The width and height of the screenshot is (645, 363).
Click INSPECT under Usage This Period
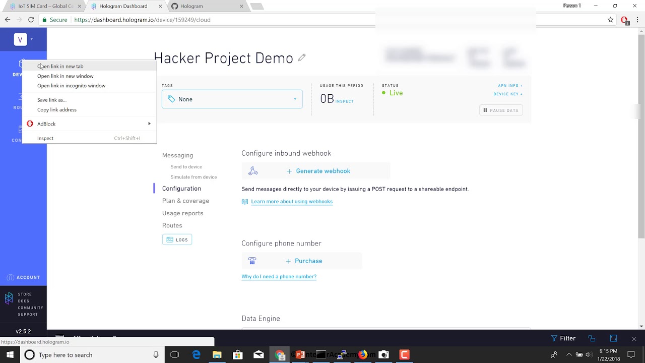pos(345,101)
